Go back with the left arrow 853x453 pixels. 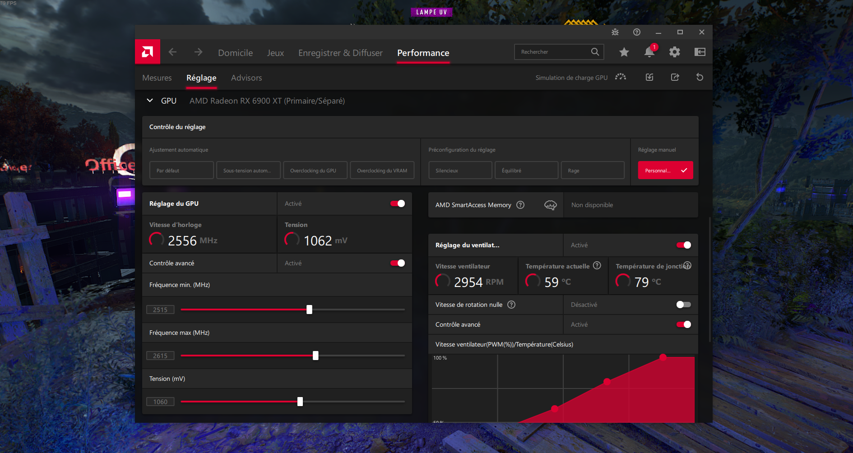tap(172, 52)
